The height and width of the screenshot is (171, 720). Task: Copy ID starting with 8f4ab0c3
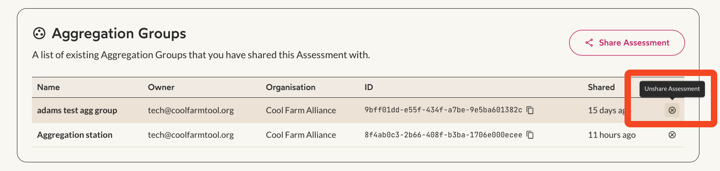(x=530, y=135)
